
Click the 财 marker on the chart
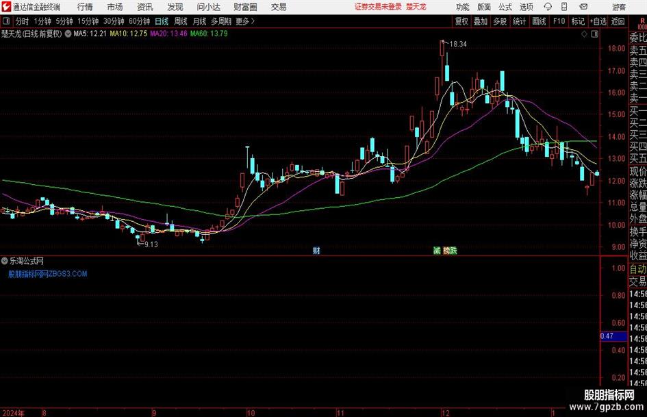(x=316, y=250)
